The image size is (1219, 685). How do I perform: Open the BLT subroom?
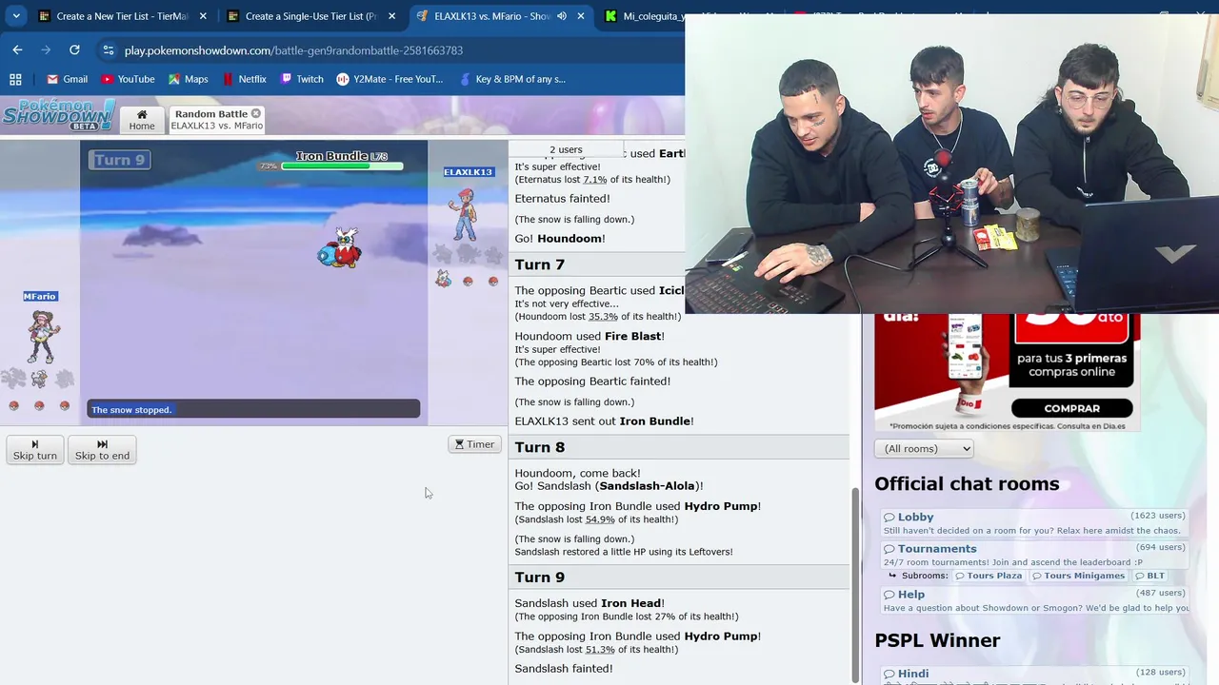click(1149, 576)
